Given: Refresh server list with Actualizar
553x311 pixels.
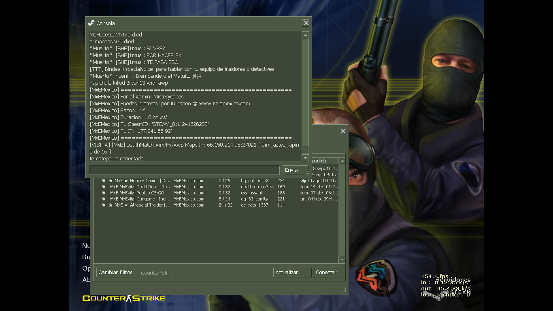Looking at the screenshot, I should click(x=292, y=273).
